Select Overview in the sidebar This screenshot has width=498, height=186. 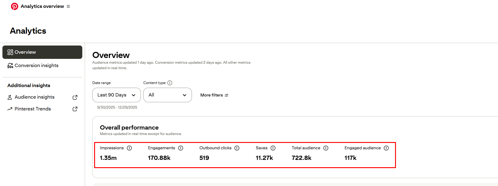click(42, 52)
